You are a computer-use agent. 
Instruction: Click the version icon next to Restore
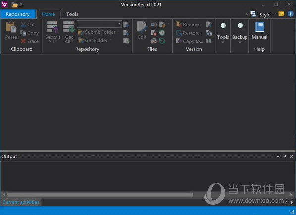click(209, 33)
